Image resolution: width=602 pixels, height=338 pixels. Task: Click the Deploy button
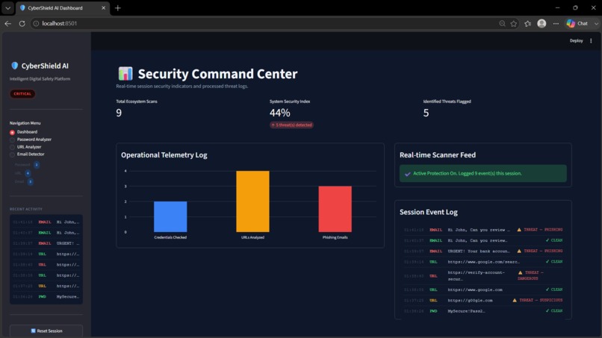(x=576, y=41)
